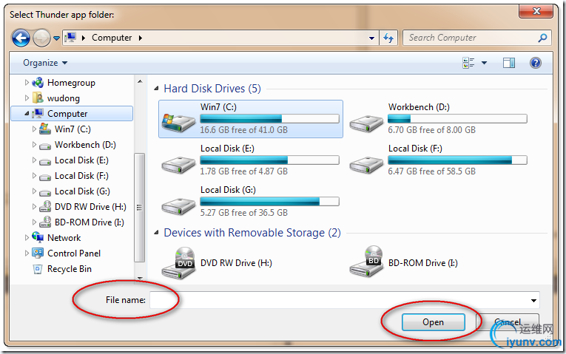Click the search magnifier icon
This screenshot has height=354, width=566.
[x=542, y=38]
